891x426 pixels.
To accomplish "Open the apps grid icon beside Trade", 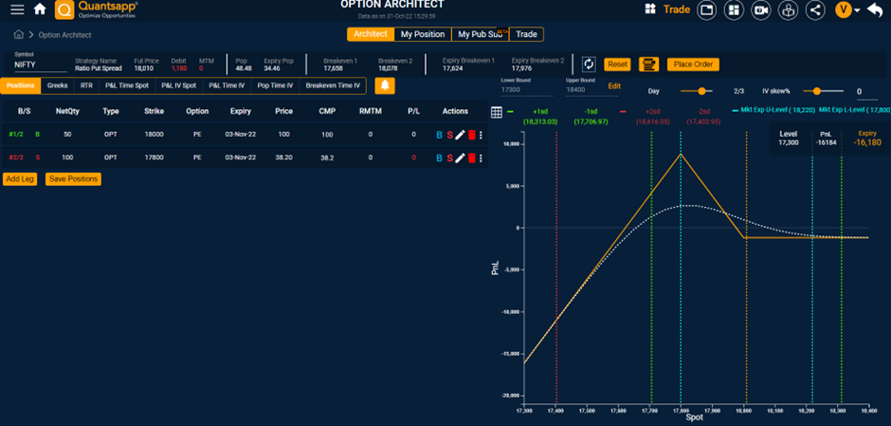I will coord(650,9).
